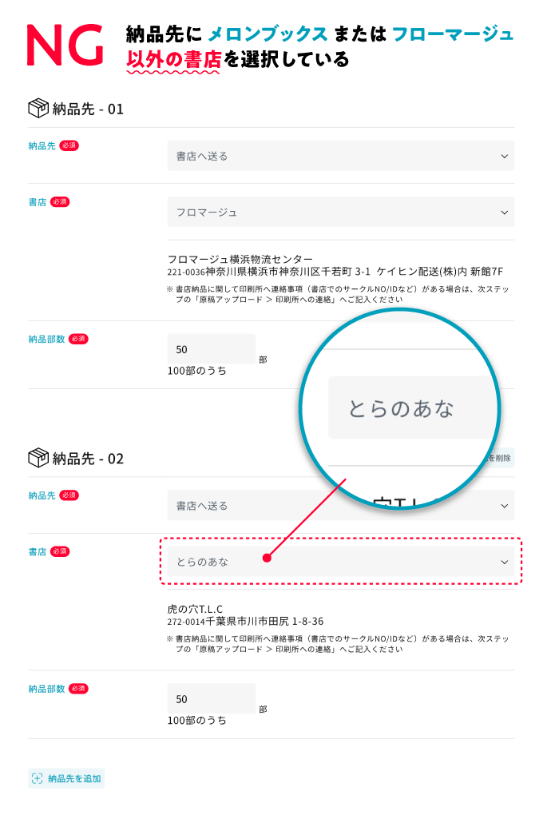Click 必須 badge beside 納品先 in section 01
The width and height of the screenshot is (543, 815).
tap(69, 146)
